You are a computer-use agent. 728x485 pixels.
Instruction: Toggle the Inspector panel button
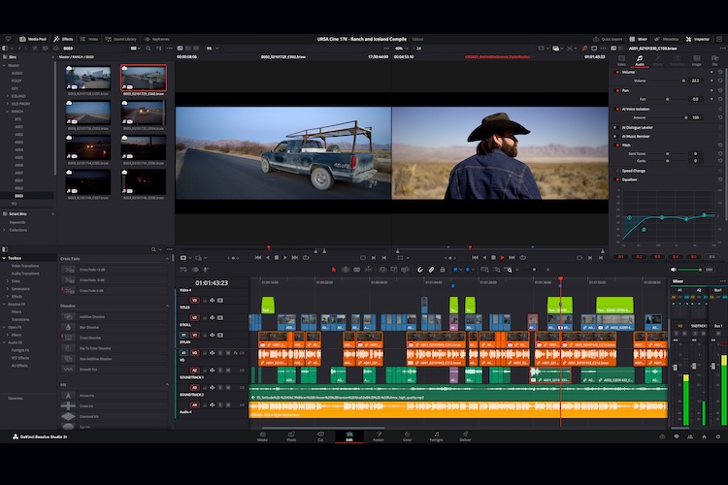coord(697,39)
